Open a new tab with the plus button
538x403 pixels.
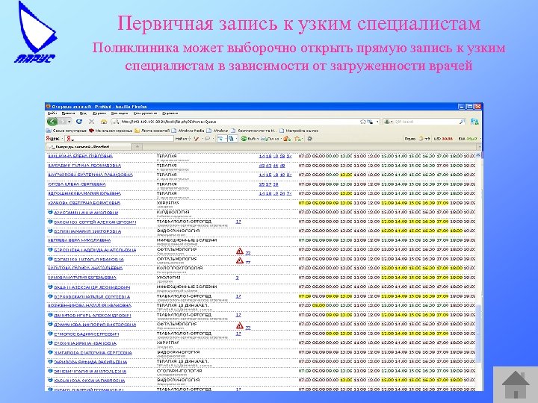pos(137,147)
